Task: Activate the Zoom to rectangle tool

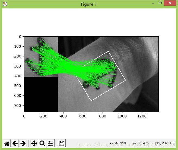Action: [42, 143]
